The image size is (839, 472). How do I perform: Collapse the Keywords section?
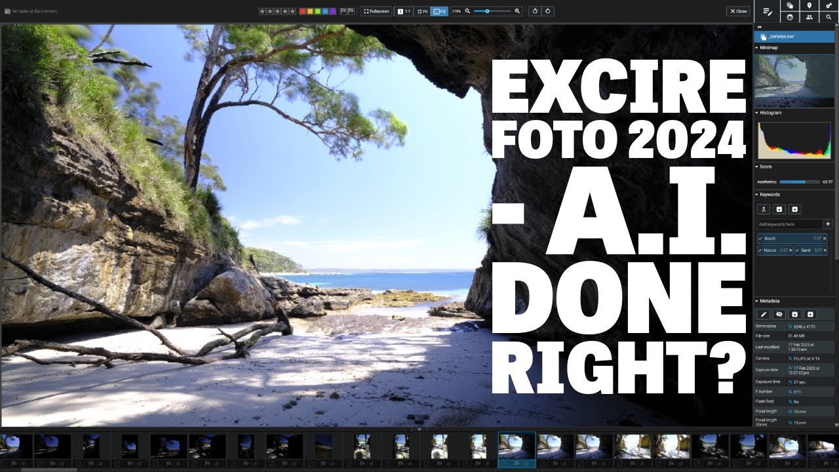[757, 195]
